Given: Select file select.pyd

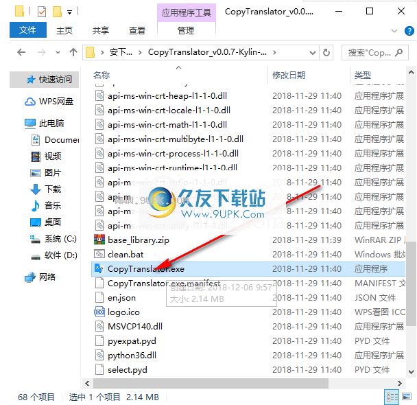Looking at the screenshot, I should (128, 369).
